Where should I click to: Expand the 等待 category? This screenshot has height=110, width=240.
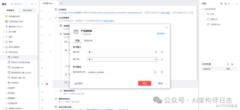point(3,42)
